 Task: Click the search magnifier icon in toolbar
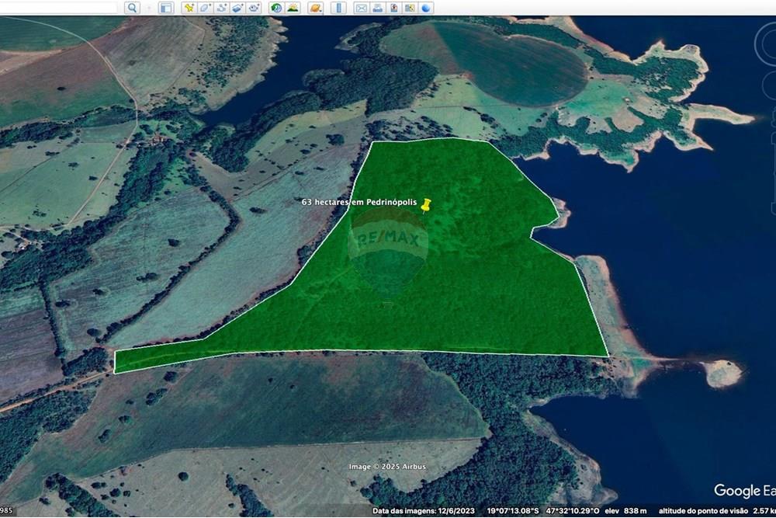[x=132, y=8]
